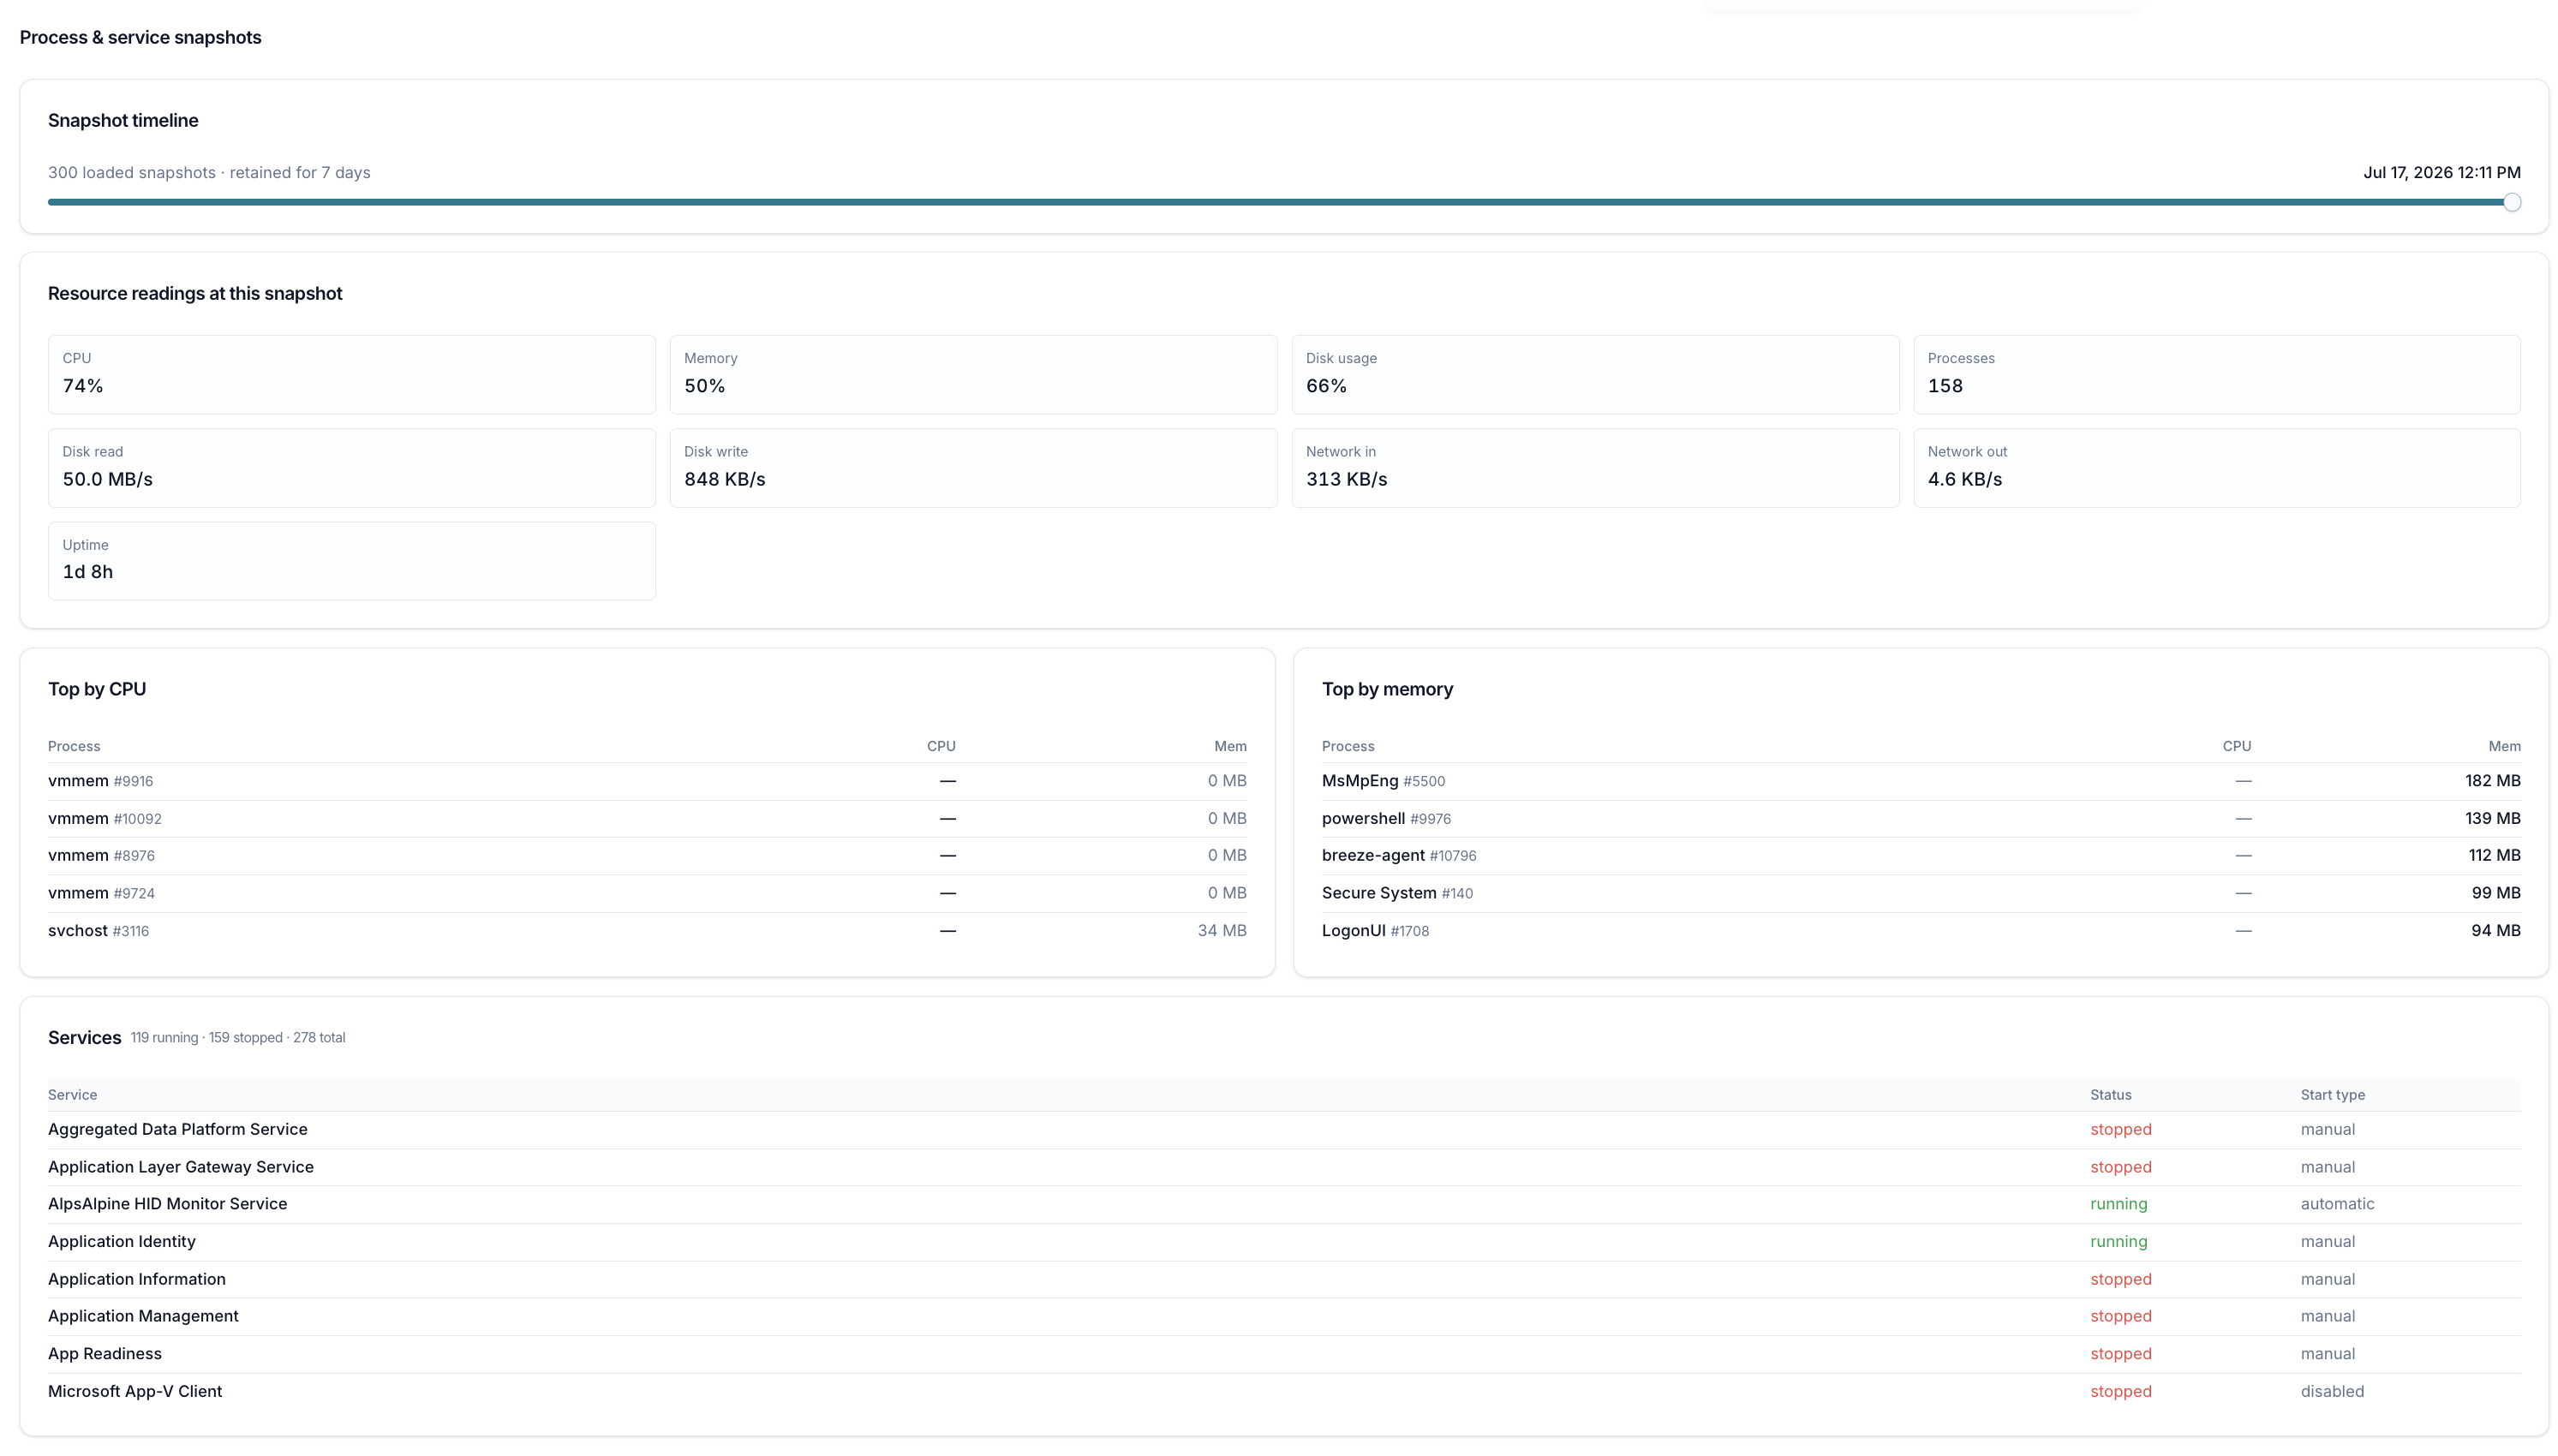Click the automatic start type of AlpsAlpine service
Screen dimensions: 2558x1456
click(x=2337, y=1205)
